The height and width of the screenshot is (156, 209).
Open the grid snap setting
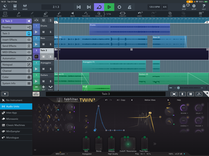200,14
